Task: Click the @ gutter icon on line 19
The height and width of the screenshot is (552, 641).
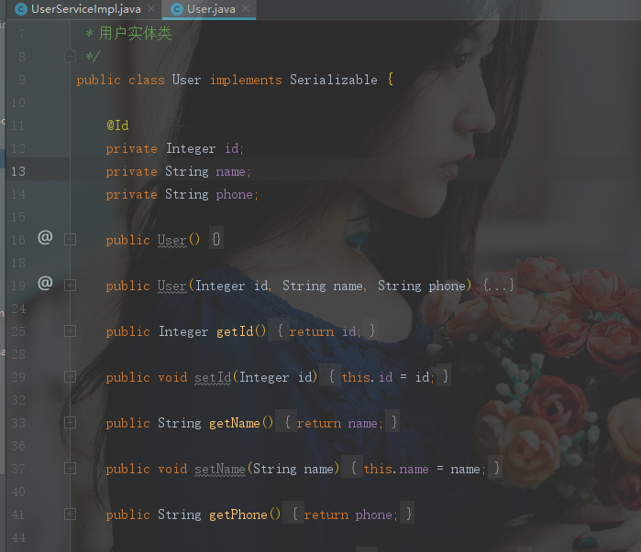Action: (x=45, y=283)
